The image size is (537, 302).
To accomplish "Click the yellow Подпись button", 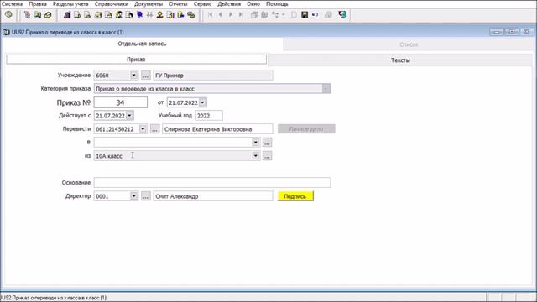I will 295,196.
